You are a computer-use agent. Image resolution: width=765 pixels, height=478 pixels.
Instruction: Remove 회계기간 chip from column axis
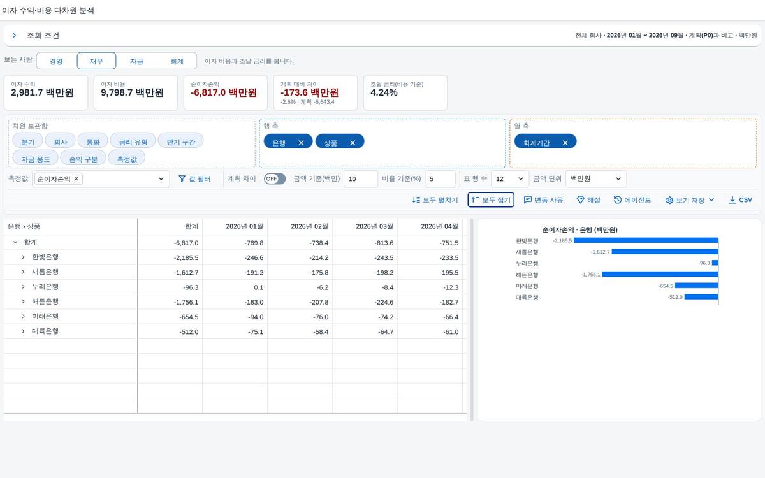565,143
